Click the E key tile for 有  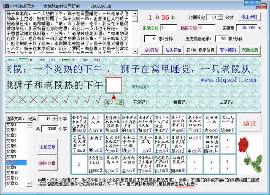click(112, 124)
